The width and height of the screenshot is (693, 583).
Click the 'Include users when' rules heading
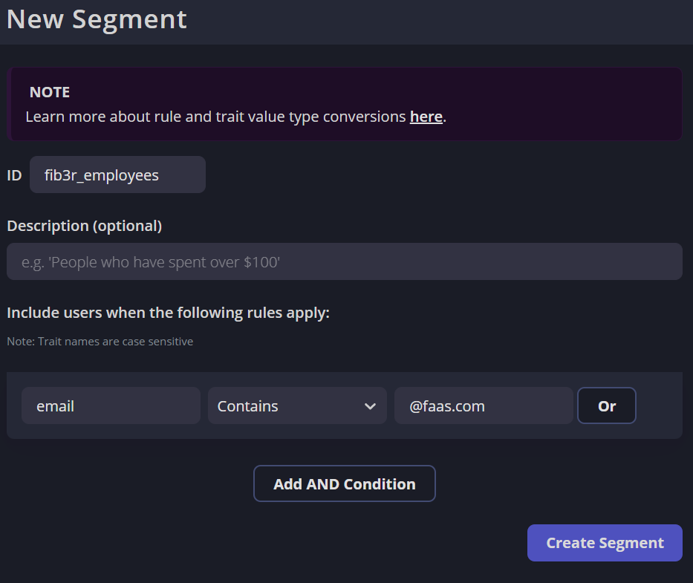coord(168,313)
